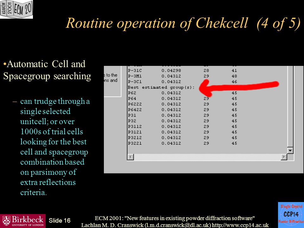Viewport: 304px width, 228px height.
Task: Select the P-3C1 spacegroup row
Action: tap(182, 82)
